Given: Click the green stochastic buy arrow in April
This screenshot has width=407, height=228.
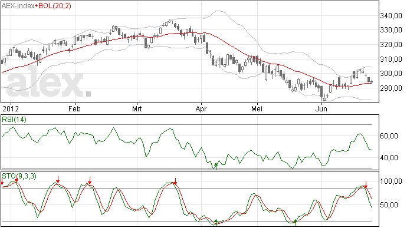Looking at the screenshot, I should coord(216,223).
